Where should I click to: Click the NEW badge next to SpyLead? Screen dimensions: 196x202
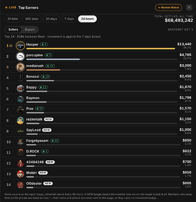[x=47, y=130]
